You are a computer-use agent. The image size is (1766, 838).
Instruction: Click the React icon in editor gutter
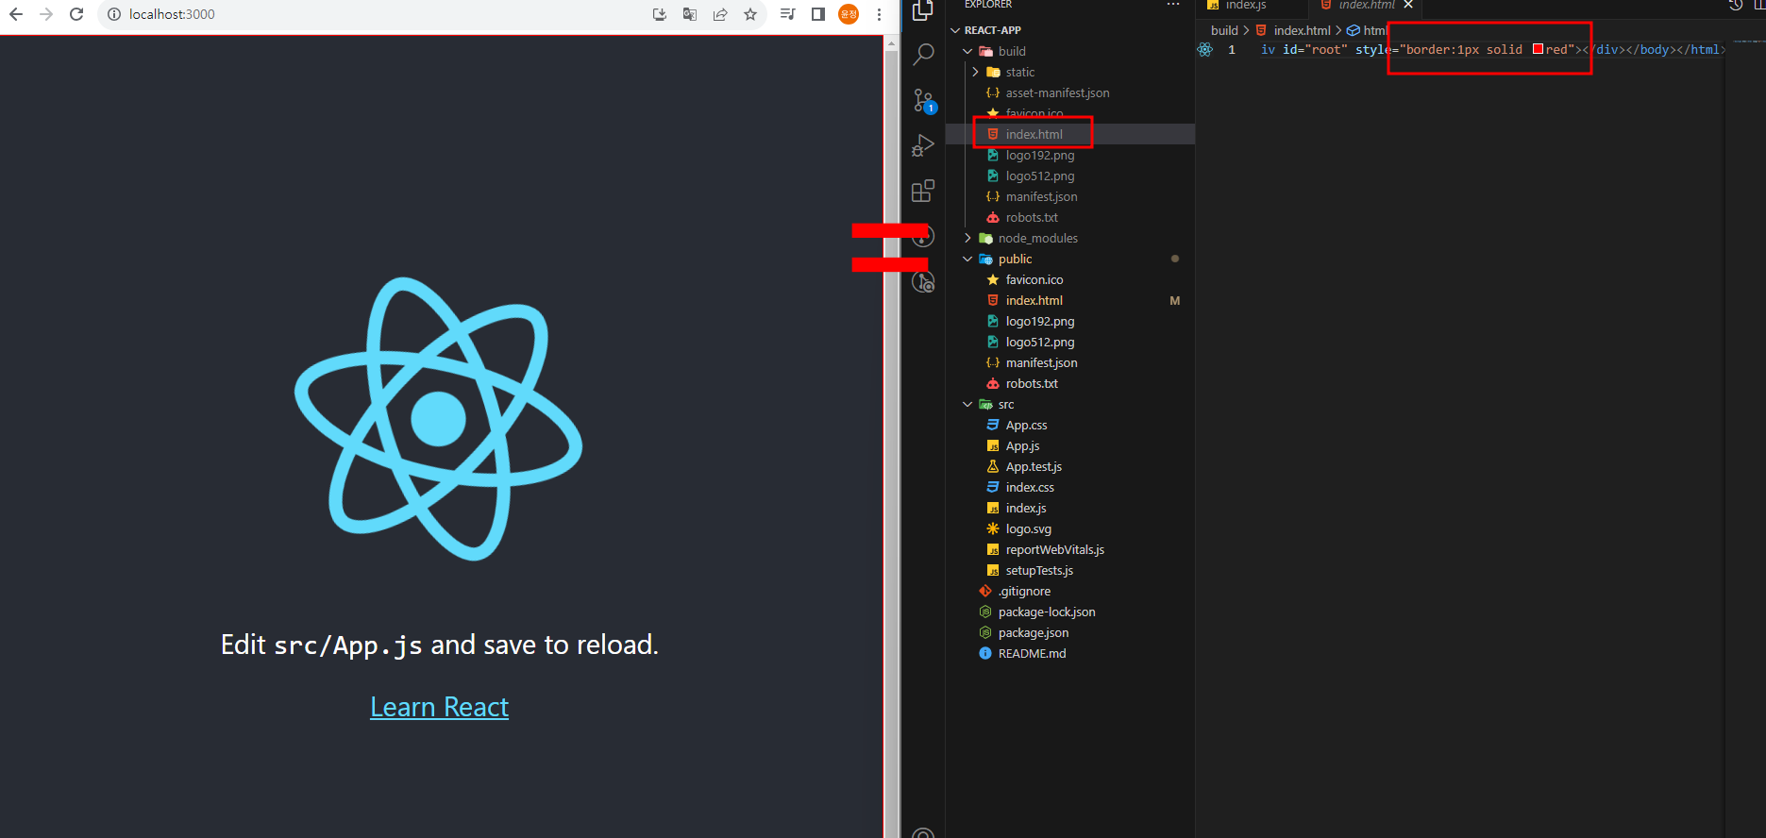tap(1205, 50)
